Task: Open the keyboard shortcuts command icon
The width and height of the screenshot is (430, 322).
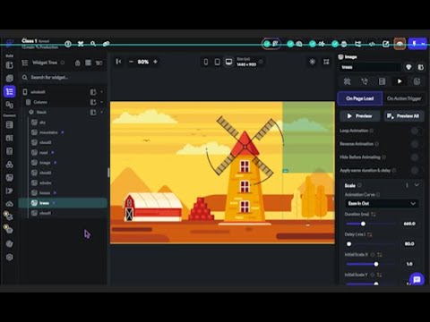Action: [x=81, y=44]
